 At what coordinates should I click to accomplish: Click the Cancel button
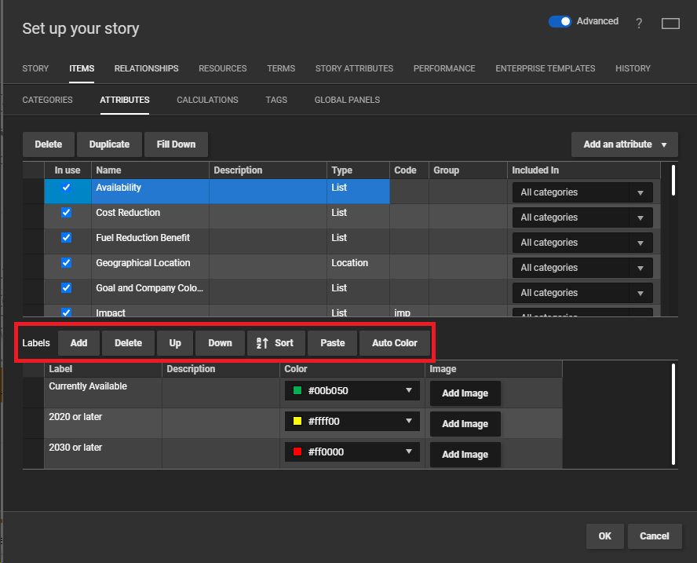655,536
